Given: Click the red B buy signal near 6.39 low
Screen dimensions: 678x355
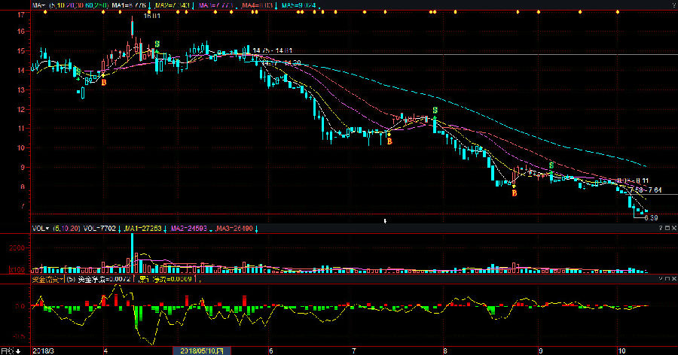Looking at the screenshot, I should pos(515,193).
